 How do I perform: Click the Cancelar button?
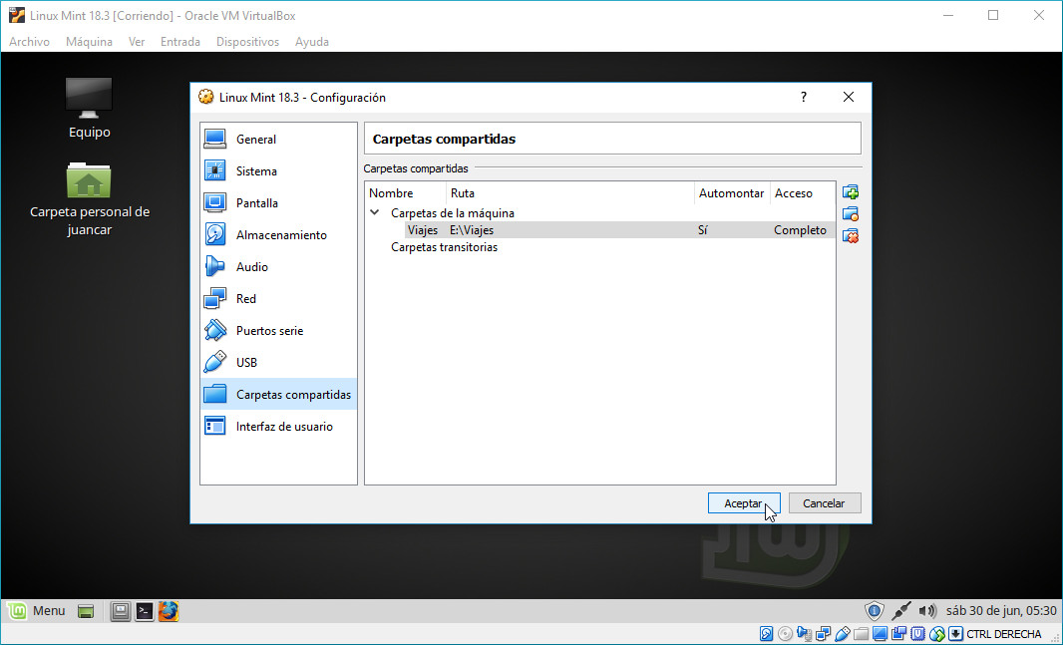click(824, 503)
